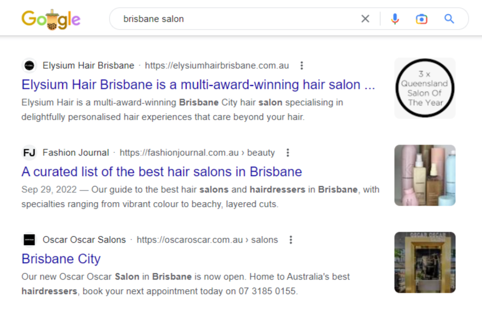Open Elysium Hair multi-award-winning salon link
Viewport: 482px width, 311px height.
[x=198, y=85]
